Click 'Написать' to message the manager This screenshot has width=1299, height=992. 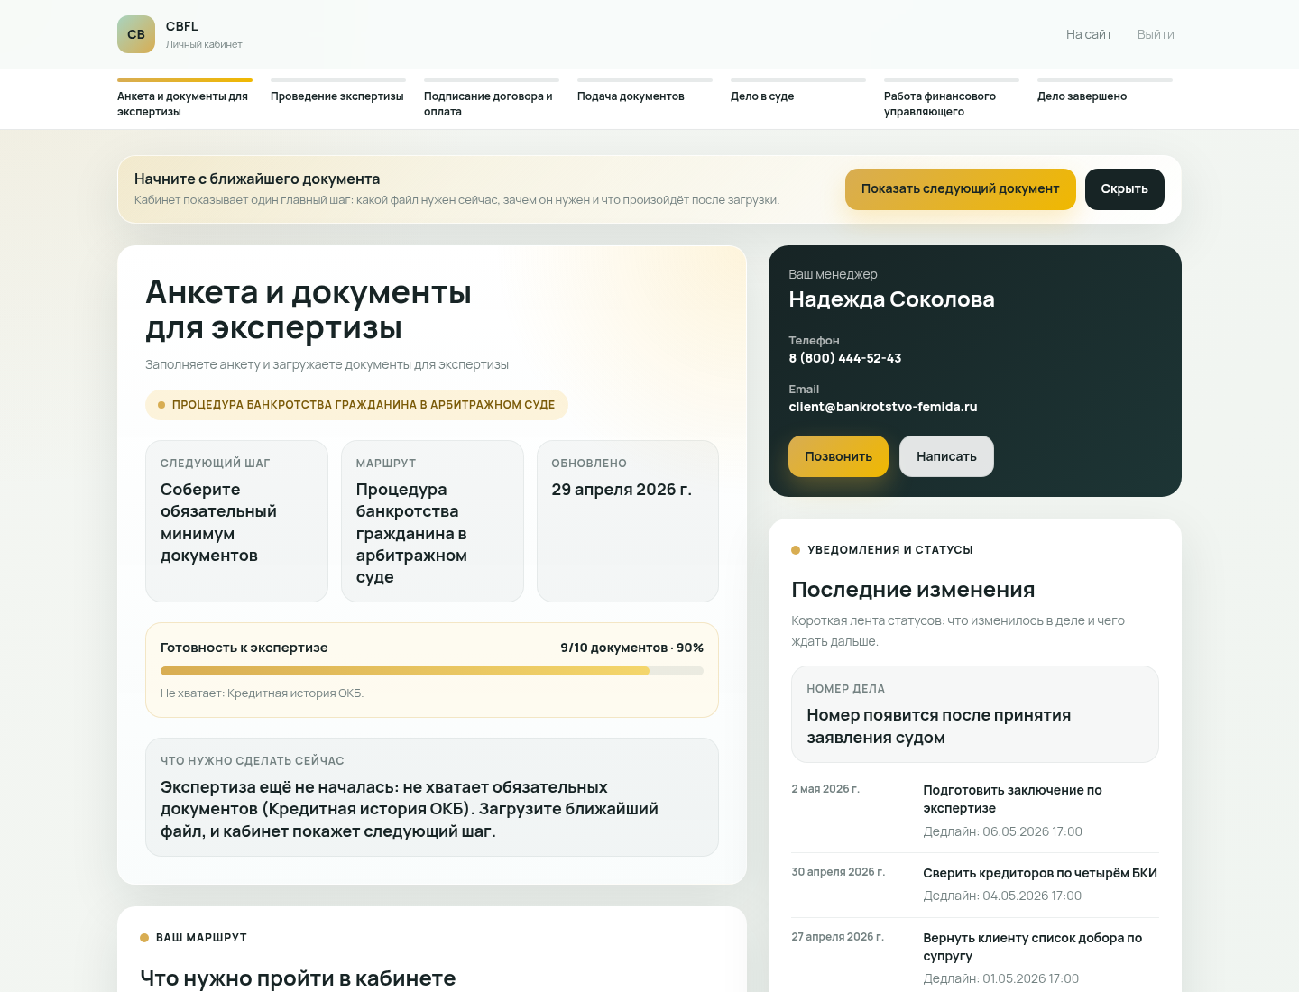point(946,456)
